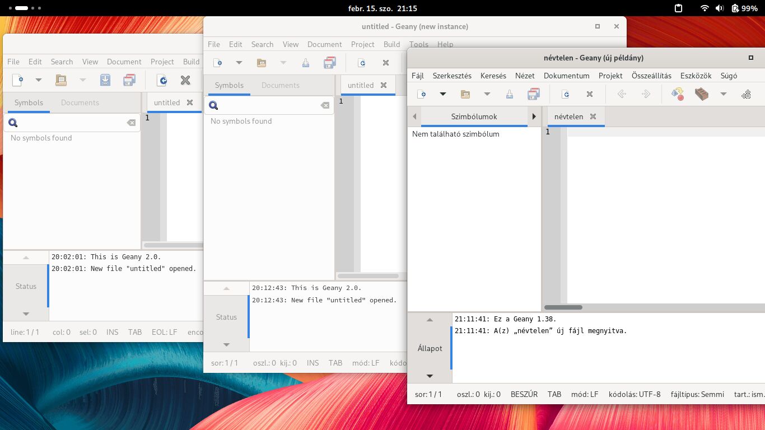Screen dimensions: 765x430
Task: Select the Állapot message tab
Action: [430, 348]
